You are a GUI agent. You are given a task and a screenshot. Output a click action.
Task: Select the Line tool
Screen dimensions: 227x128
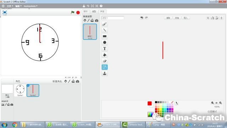click(105, 30)
